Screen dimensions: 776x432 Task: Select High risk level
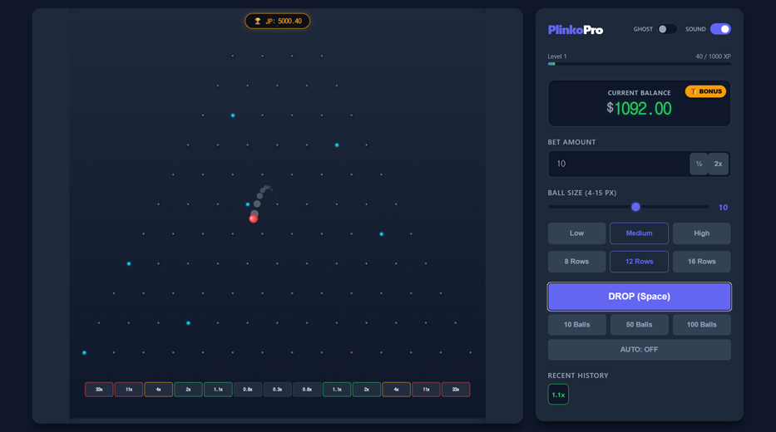(x=701, y=233)
